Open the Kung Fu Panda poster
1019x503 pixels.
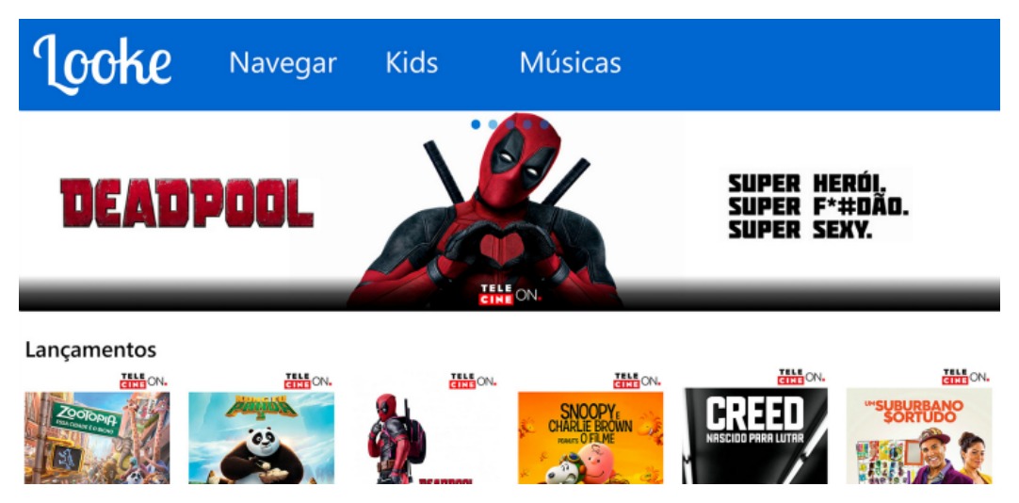pos(261,437)
